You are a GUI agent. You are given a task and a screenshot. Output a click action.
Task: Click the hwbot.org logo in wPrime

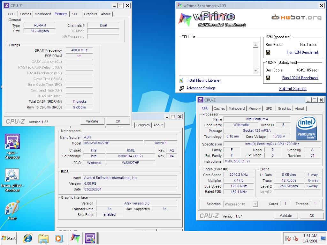click(296, 17)
